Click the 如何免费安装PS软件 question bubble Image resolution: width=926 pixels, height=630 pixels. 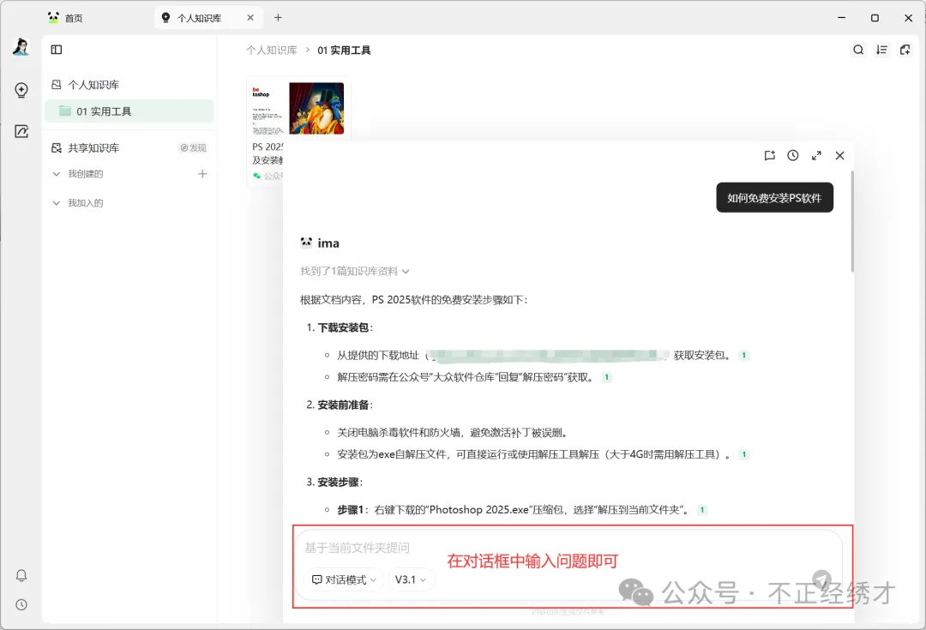tap(774, 198)
